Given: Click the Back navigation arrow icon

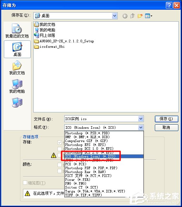Looking at the screenshot, I should pos(125,16).
